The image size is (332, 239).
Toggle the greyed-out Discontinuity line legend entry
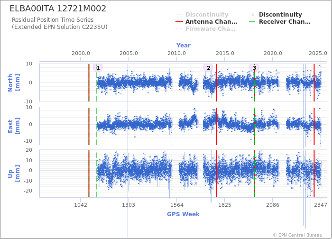202,15
